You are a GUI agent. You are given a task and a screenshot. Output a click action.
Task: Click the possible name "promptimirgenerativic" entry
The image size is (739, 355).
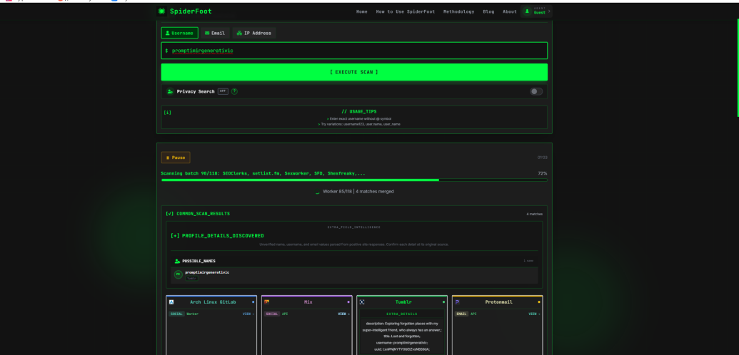[x=207, y=272]
